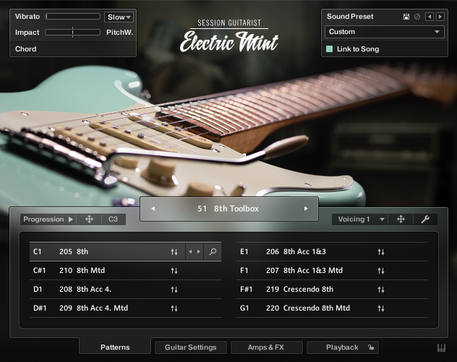Open the Amps & FX tab

(266, 348)
